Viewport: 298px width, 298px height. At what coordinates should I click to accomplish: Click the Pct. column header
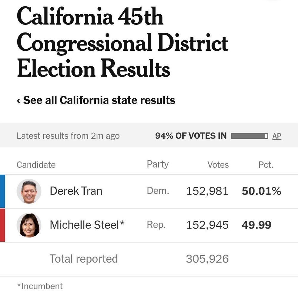[x=266, y=165]
